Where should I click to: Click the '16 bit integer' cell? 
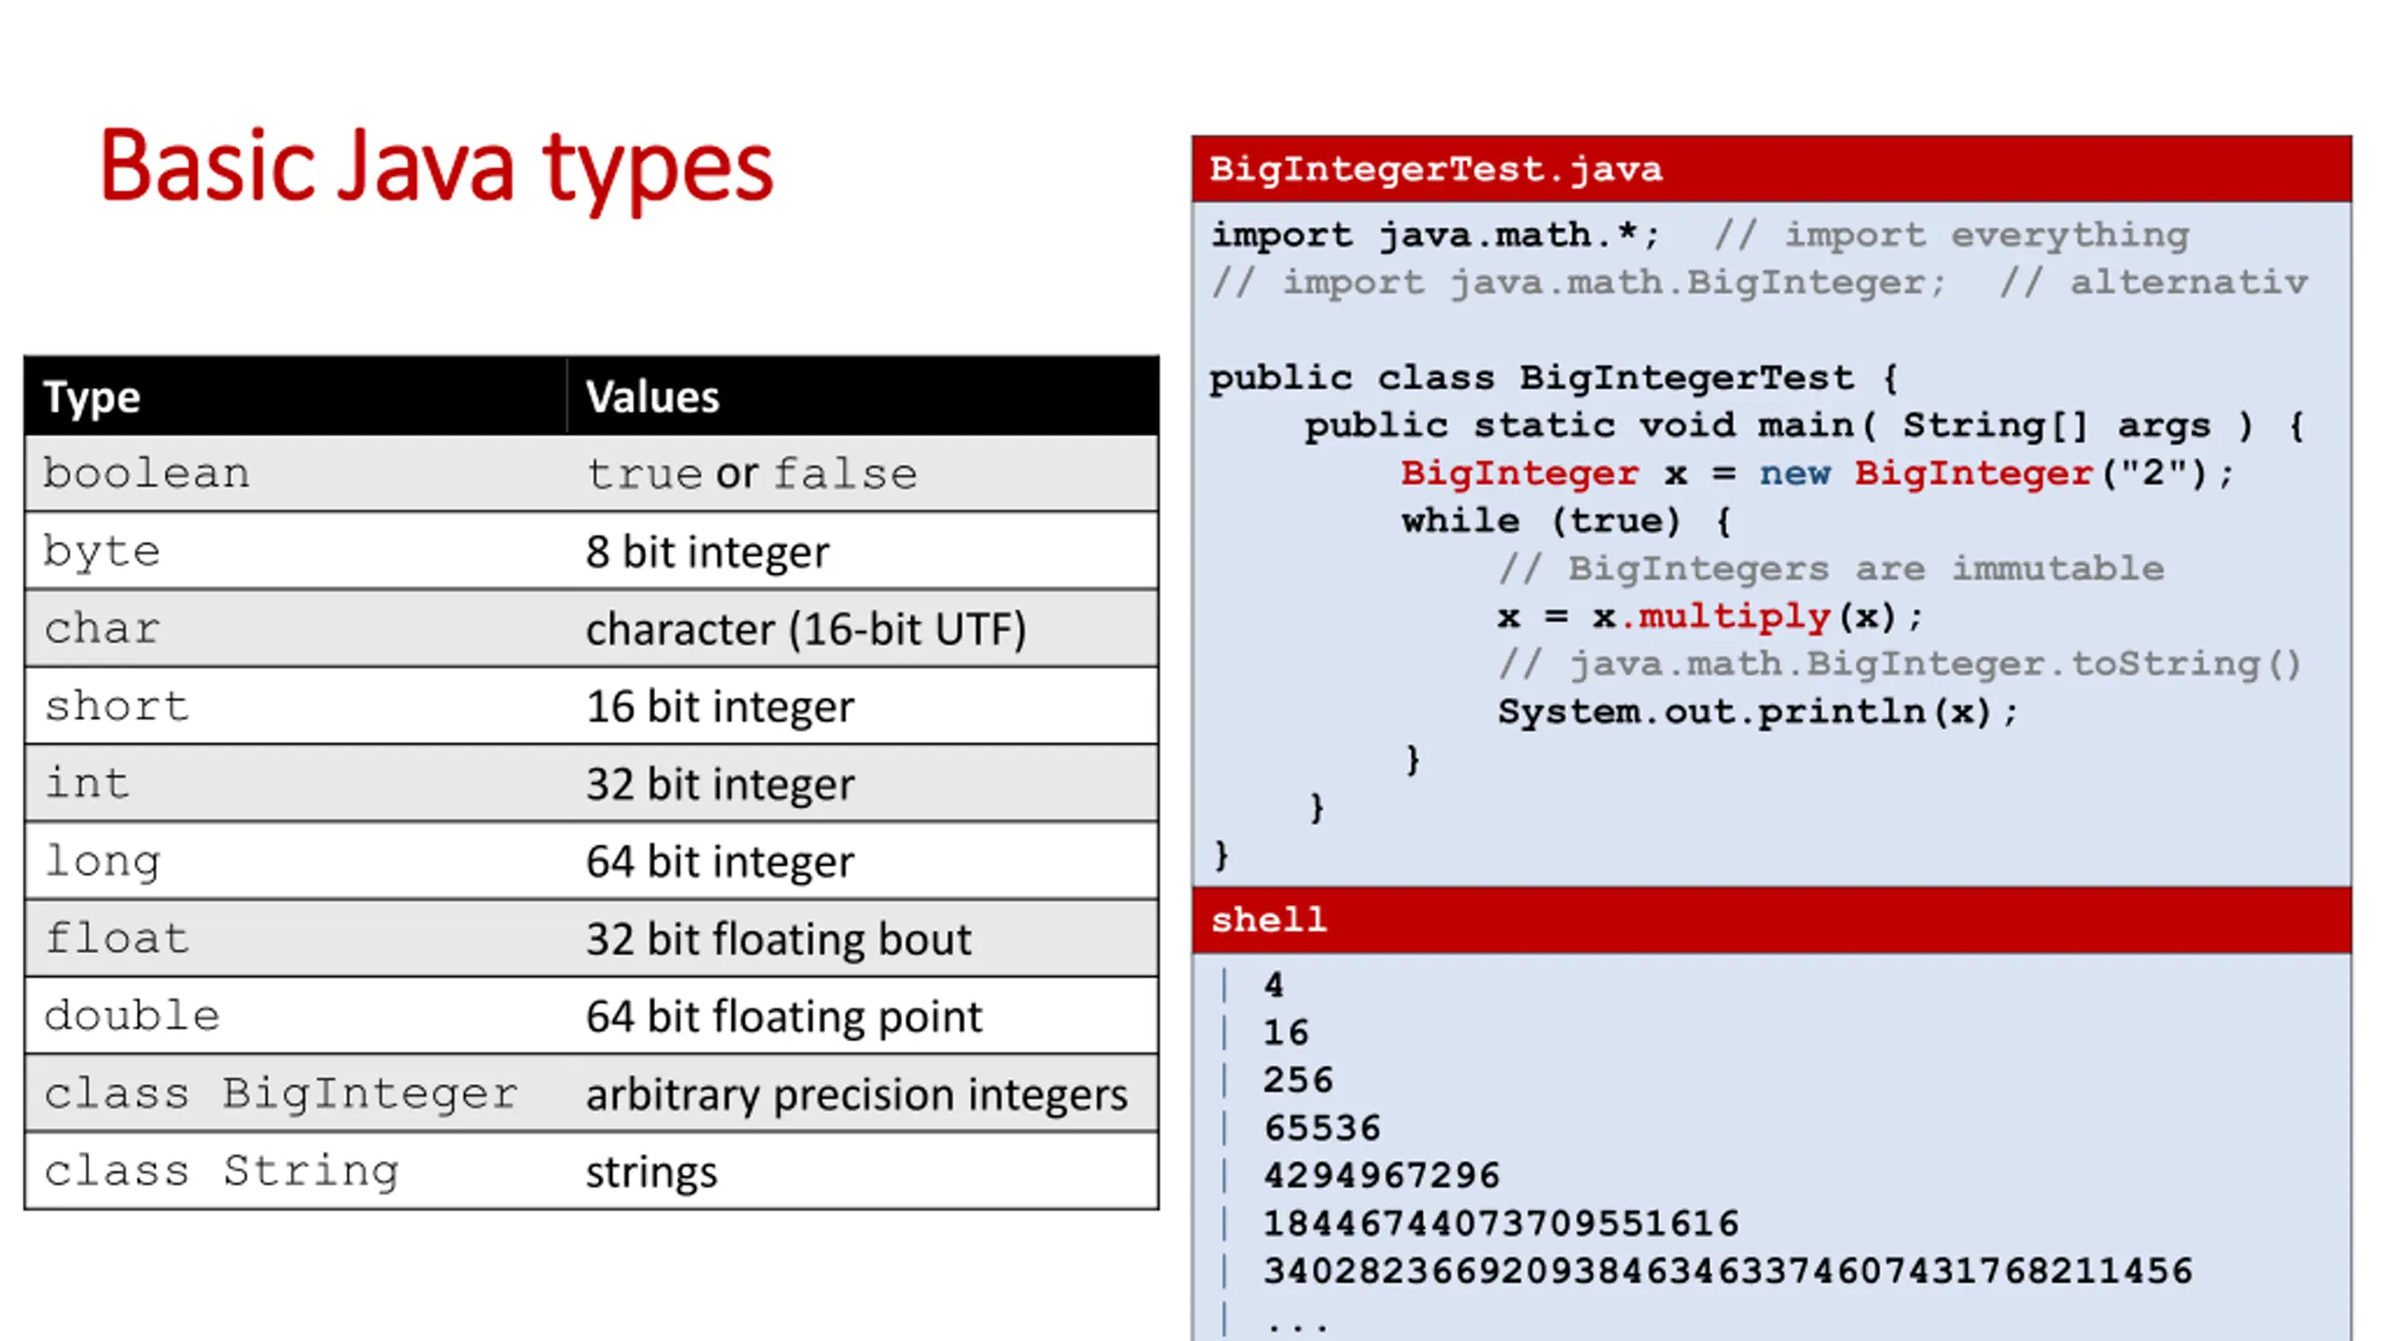coord(719,706)
